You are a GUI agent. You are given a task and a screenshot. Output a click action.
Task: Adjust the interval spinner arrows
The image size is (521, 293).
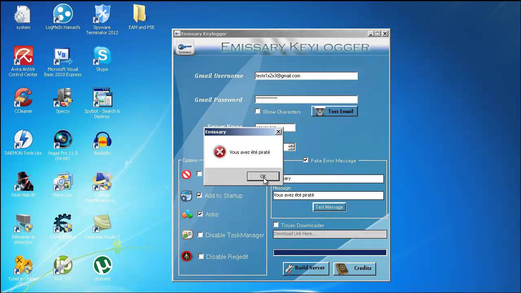pyautogui.click(x=291, y=147)
